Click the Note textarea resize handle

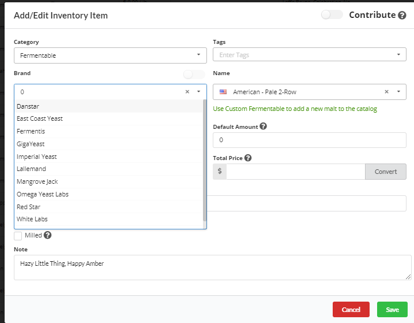(x=408, y=277)
